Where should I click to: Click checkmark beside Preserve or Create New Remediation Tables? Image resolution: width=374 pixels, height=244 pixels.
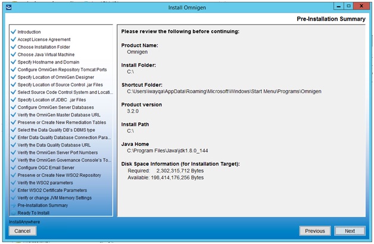13,122
